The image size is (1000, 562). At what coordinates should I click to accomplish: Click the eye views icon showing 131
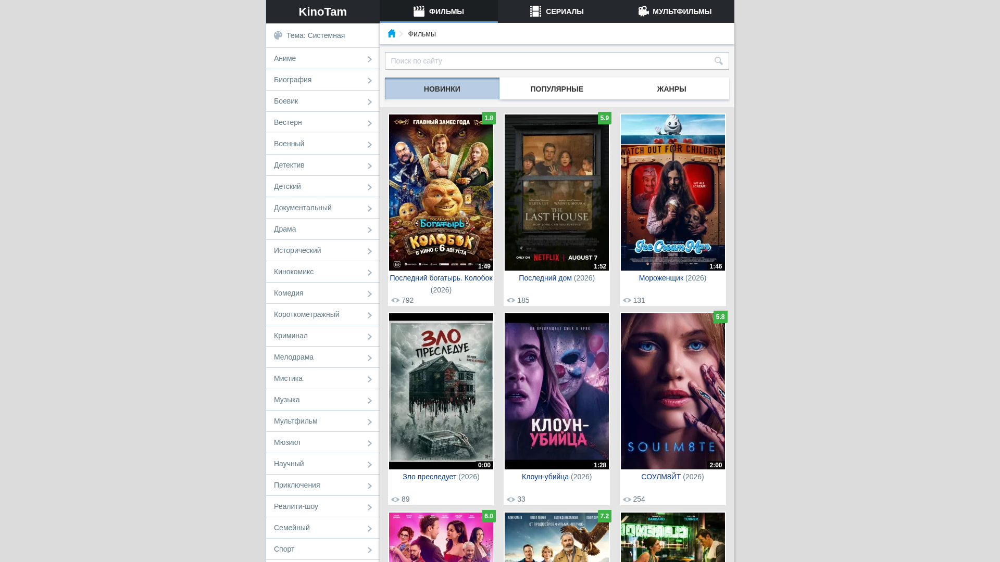coord(627,300)
